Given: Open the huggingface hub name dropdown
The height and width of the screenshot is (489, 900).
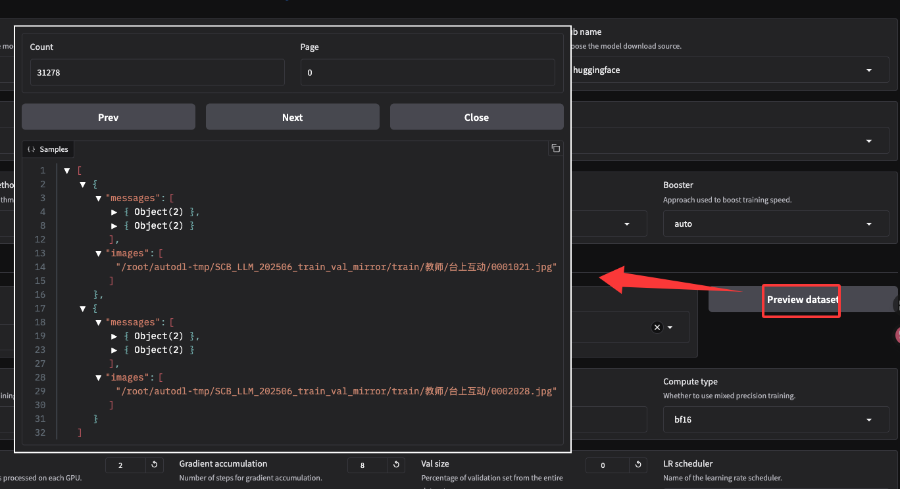Looking at the screenshot, I should [x=868, y=70].
